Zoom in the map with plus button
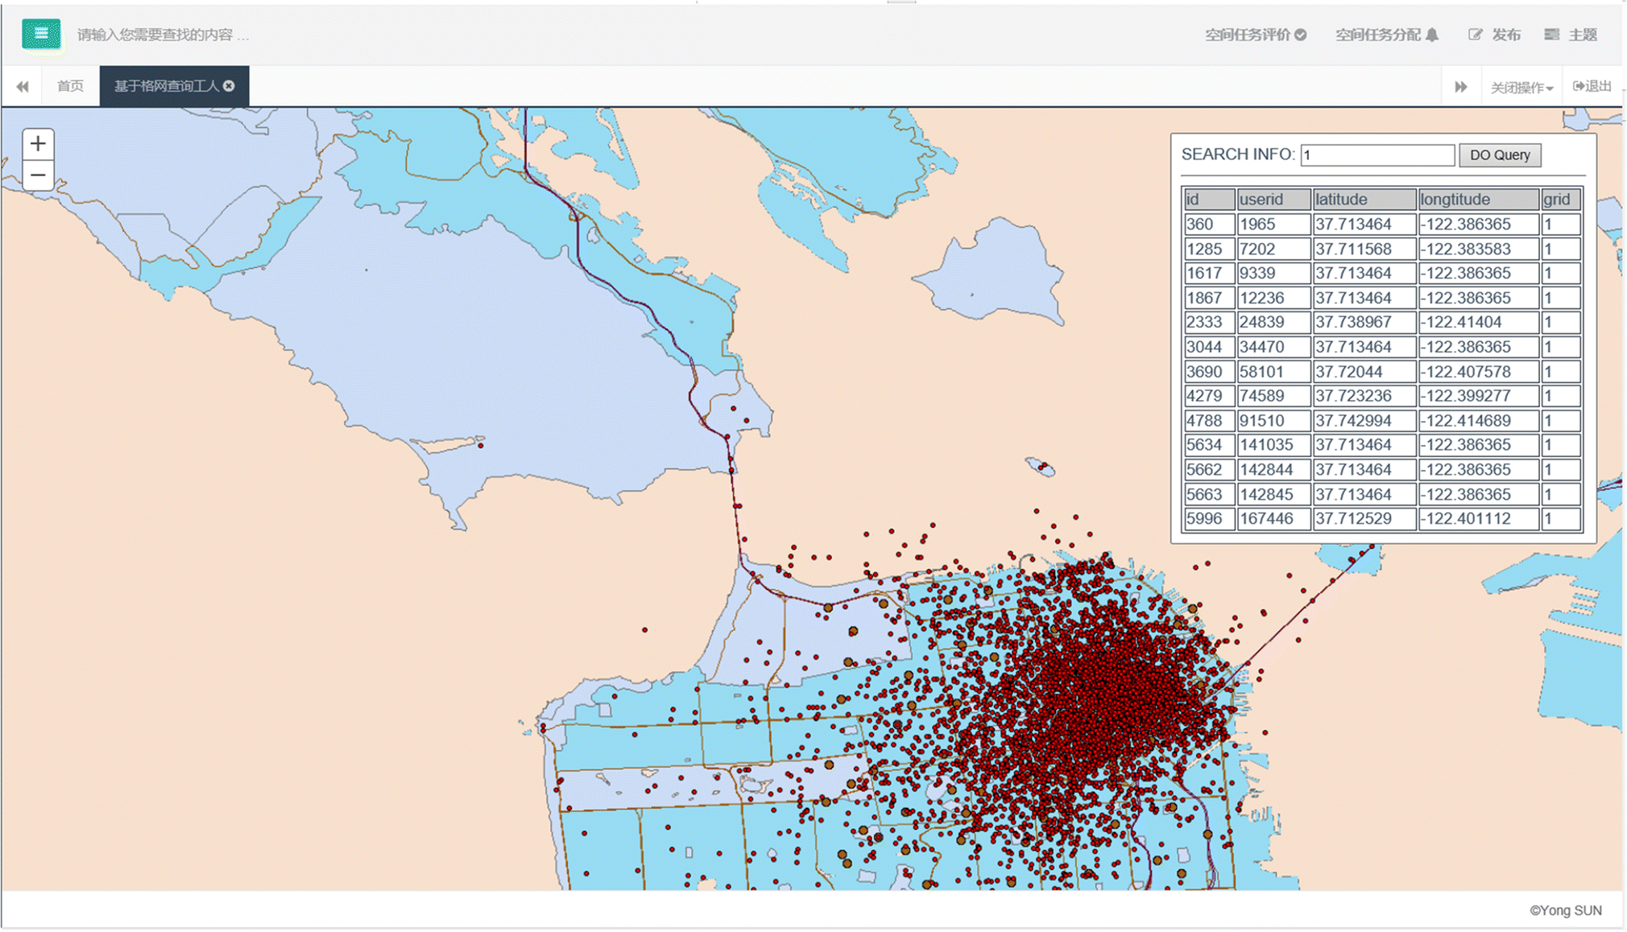The image size is (1627, 932). coord(38,144)
